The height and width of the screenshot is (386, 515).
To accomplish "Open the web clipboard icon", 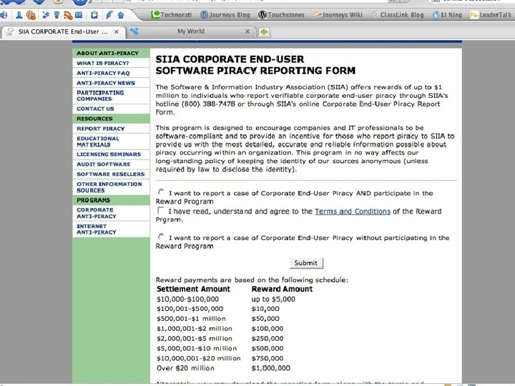I will click(94, 15).
